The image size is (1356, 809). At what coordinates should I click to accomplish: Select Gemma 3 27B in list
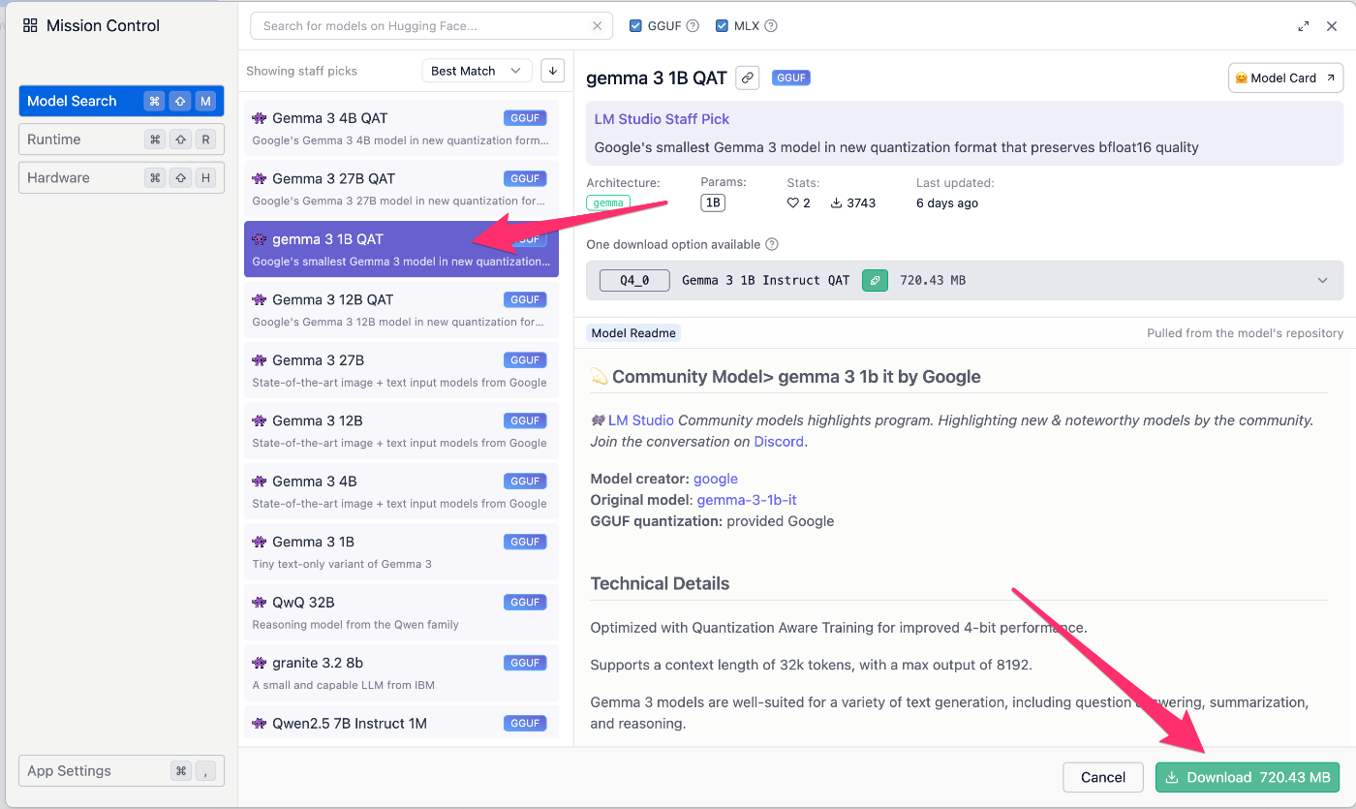[401, 370]
